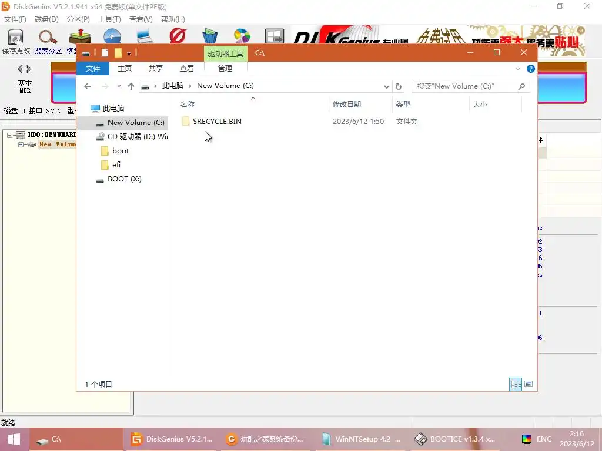This screenshot has height=451, width=602.
Task: Collapse the HD0:QEMUHARD tree node in DiskGenius
Action: pyautogui.click(x=10, y=135)
